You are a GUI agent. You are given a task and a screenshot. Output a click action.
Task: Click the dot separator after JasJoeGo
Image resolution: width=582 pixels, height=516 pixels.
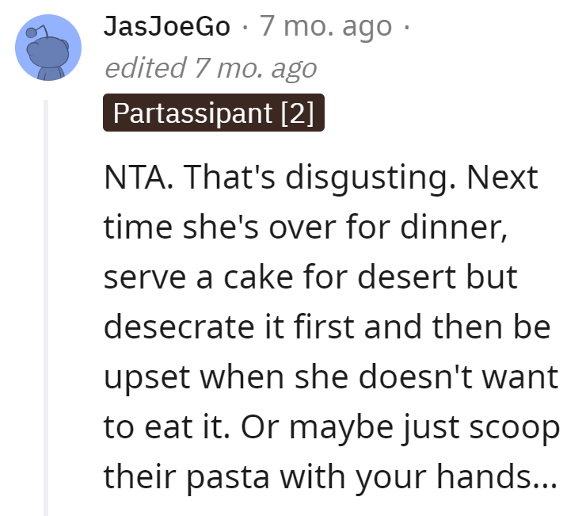(245, 28)
